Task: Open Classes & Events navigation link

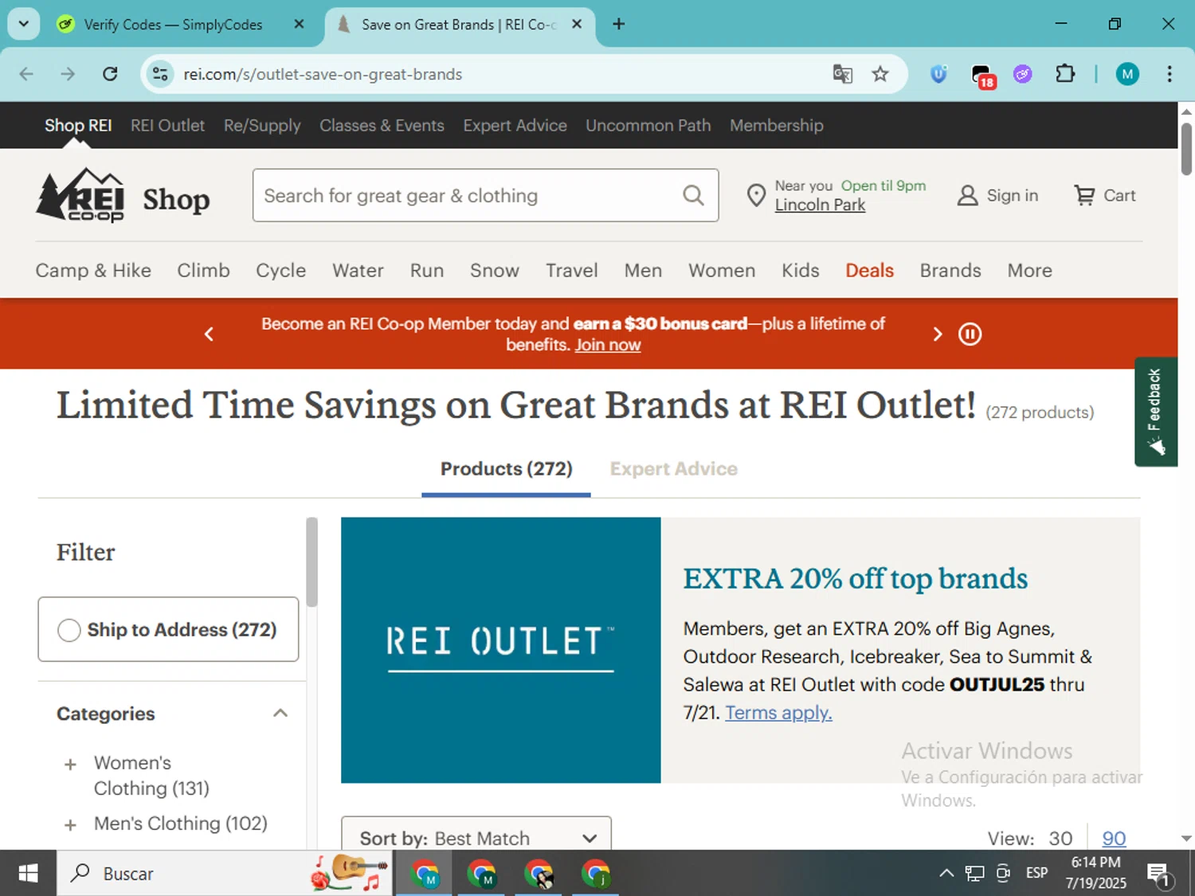Action: (x=382, y=125)
